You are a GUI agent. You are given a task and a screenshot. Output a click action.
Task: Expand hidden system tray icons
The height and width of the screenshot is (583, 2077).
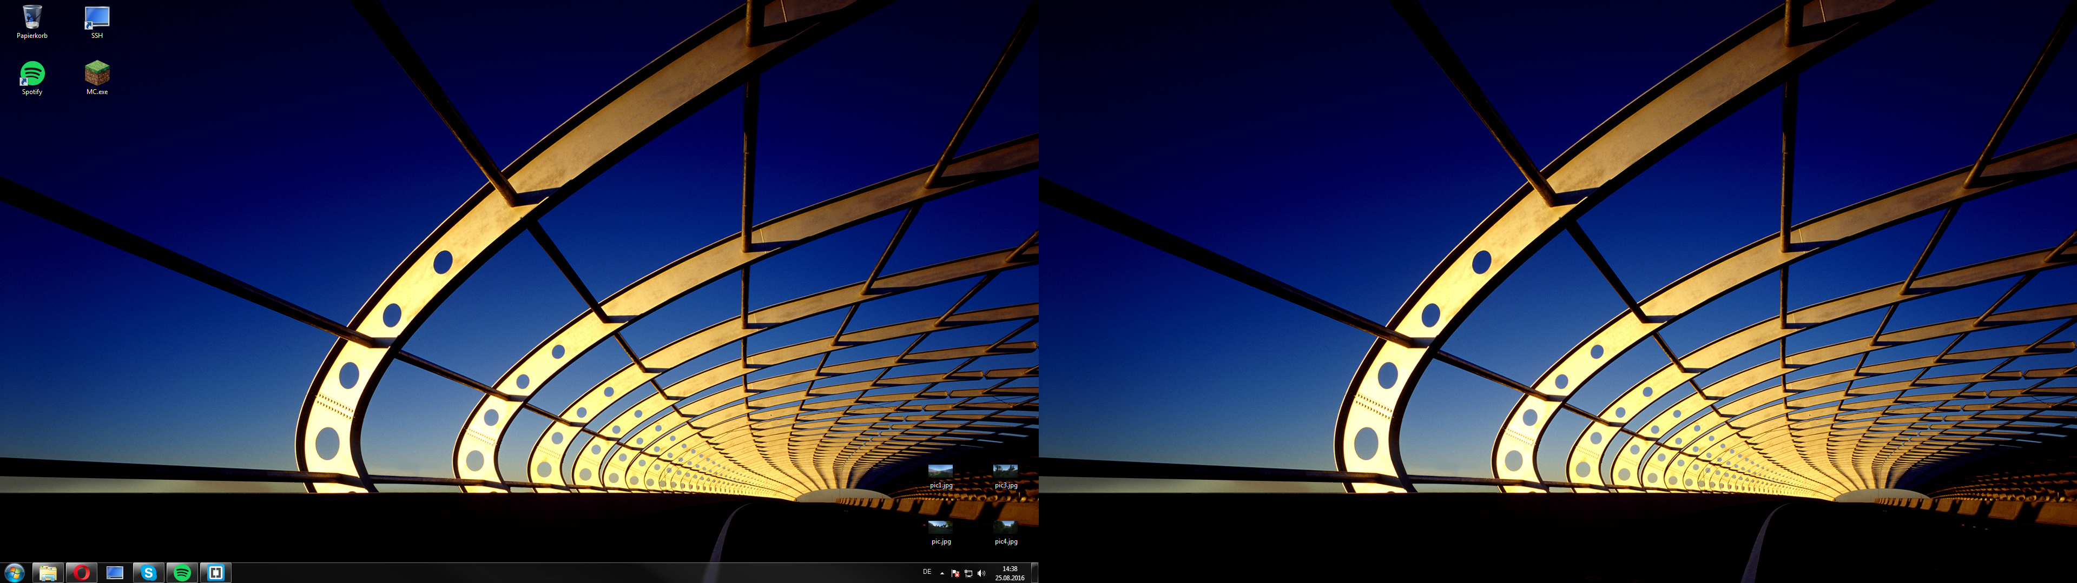click(x=942, y=573)
